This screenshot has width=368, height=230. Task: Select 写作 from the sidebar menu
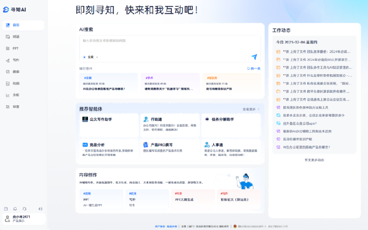(x=16, y=60)
